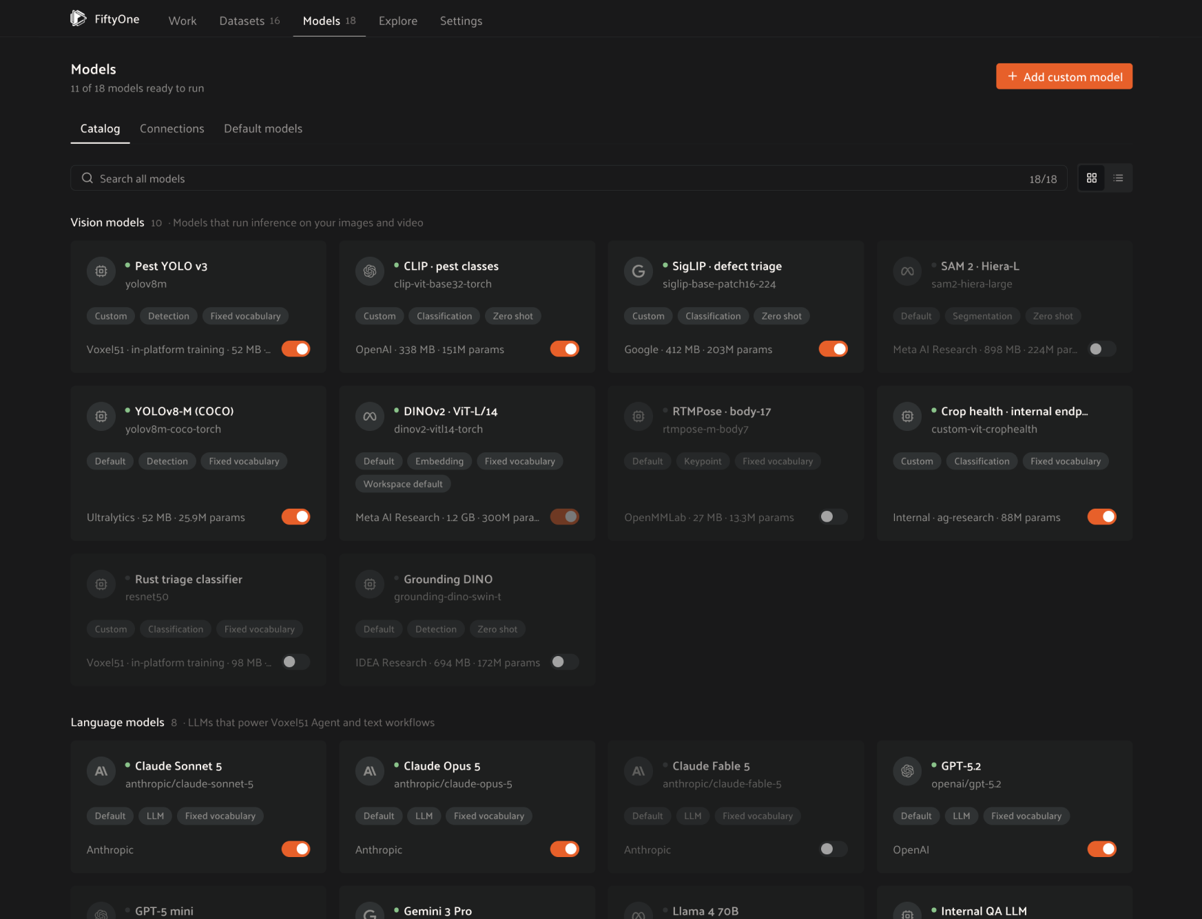
Task: Switch to the Connections tab
Action: [172, 129]
